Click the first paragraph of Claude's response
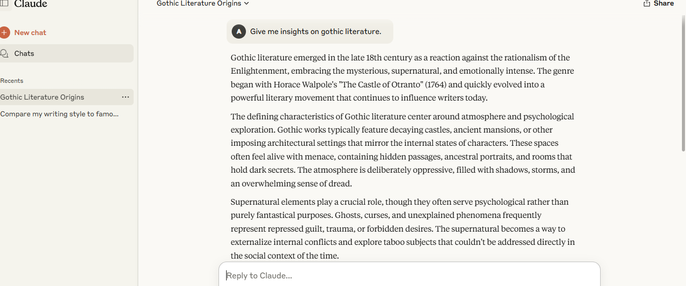Viewport: 686px width, 286px height. tap(402, 78)
